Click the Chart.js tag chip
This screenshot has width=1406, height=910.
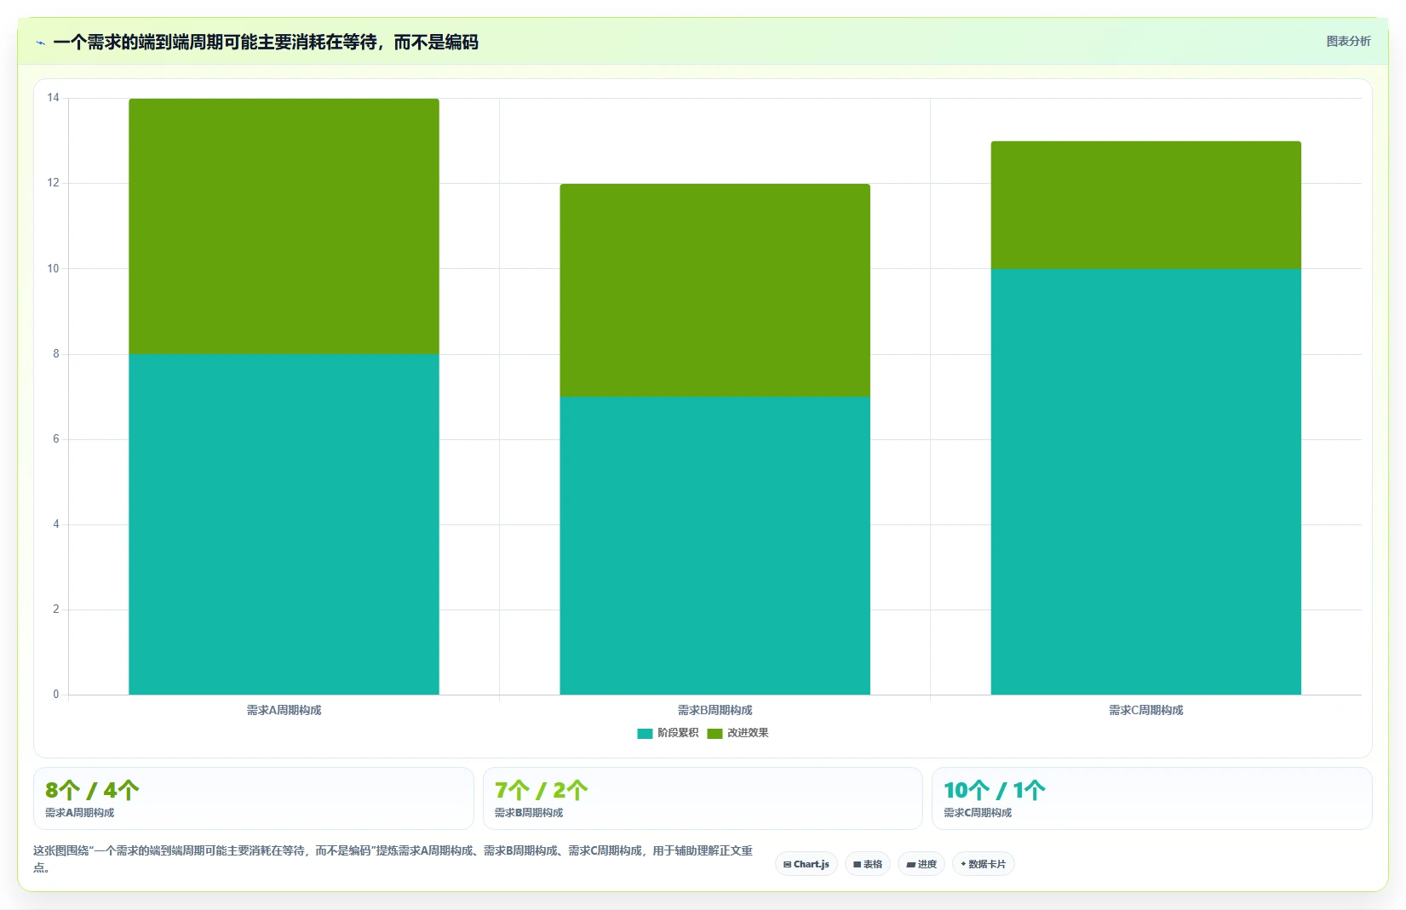(806, 864)
